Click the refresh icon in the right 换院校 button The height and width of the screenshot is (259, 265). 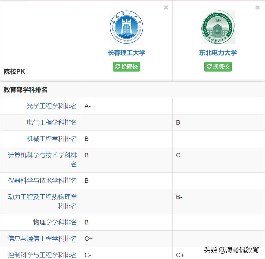(x=209, y=66)
